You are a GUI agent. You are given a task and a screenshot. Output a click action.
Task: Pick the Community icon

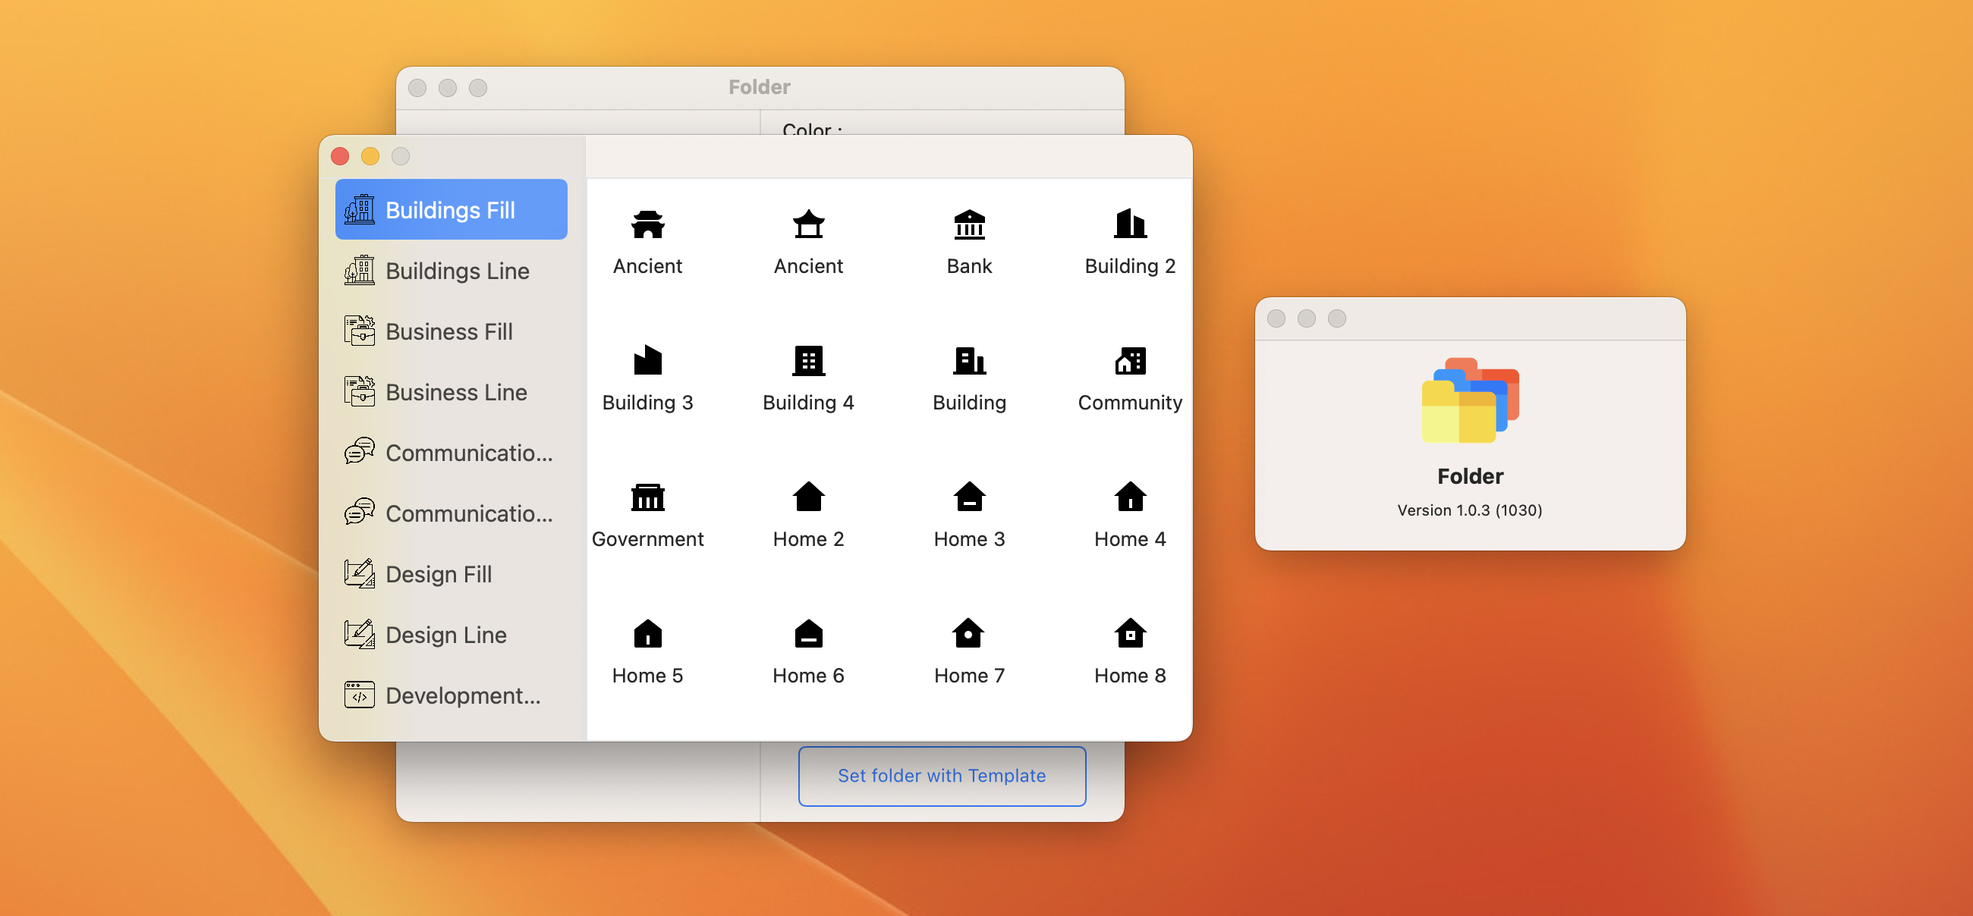(x=1130, y=362)
